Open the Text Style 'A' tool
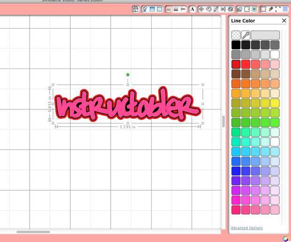The image size is (291, 242). 192,9
